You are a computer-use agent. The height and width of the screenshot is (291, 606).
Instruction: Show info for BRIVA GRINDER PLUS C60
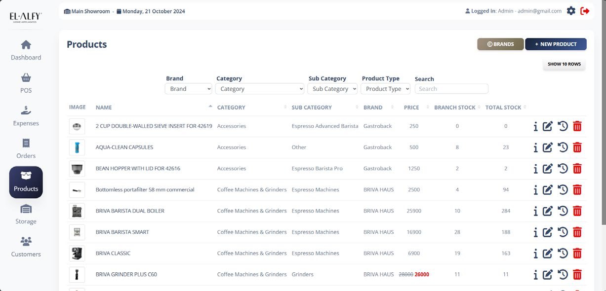(x=535, y=275)
